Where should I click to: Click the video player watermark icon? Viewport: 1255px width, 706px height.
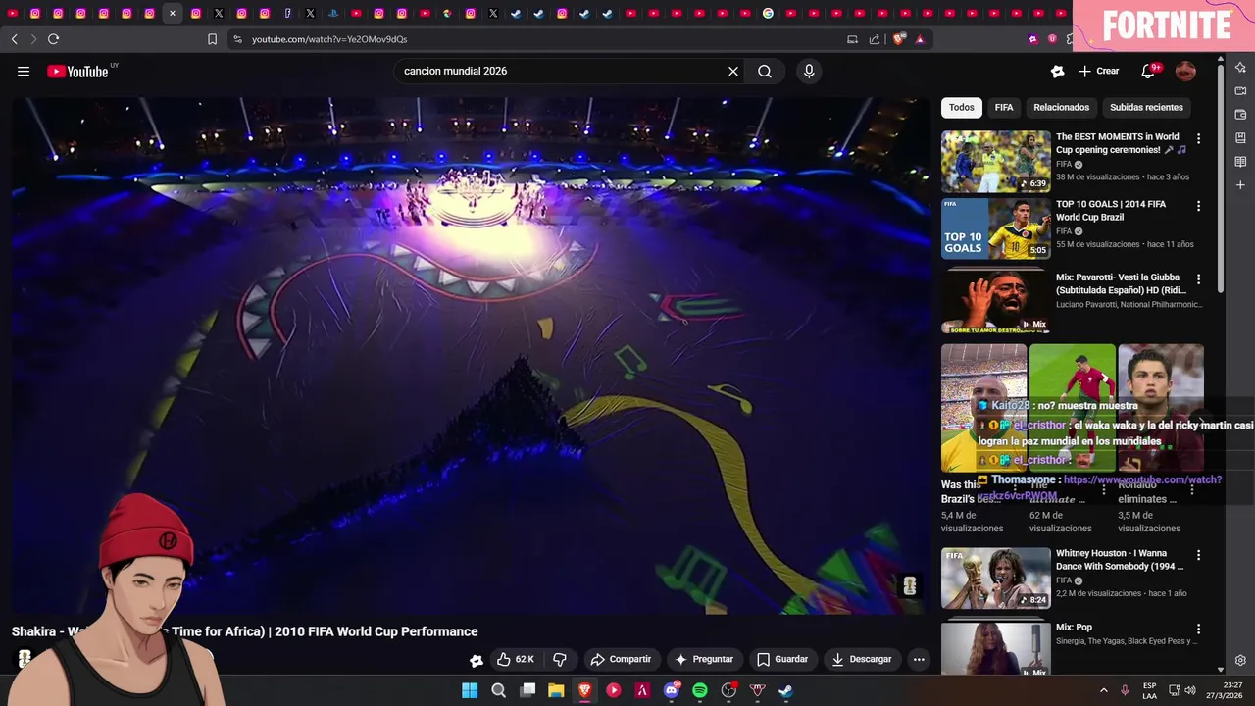click(910, 586)
